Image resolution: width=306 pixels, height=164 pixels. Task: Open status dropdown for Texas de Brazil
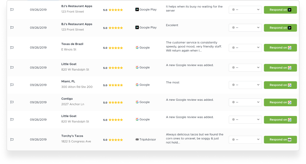pyautogui.click(x=245, y=48)
